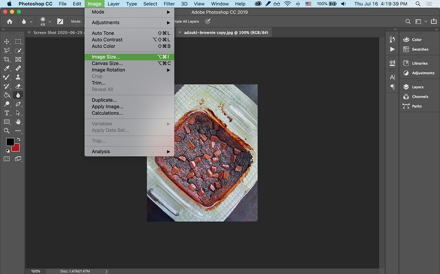Viewport: 440px width, 274px height.
Task: Open the Adjustments submenu
Action: 106,22
